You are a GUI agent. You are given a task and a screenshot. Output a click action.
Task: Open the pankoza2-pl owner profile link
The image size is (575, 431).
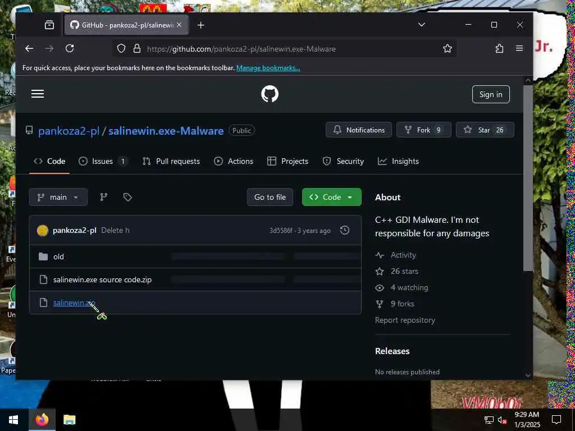pos(69,131)
